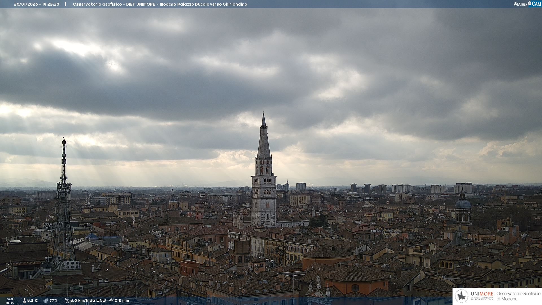Open the UNIMORE wordmark link
Screen dimensions: 542x305
482,294
